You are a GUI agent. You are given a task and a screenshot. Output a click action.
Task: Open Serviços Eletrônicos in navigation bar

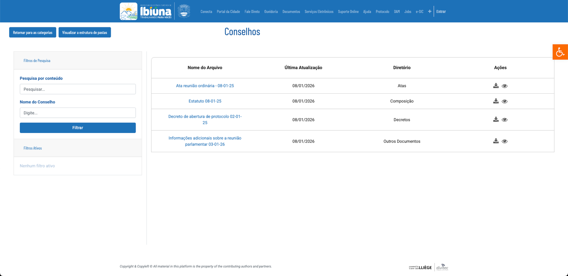point(319,12)
